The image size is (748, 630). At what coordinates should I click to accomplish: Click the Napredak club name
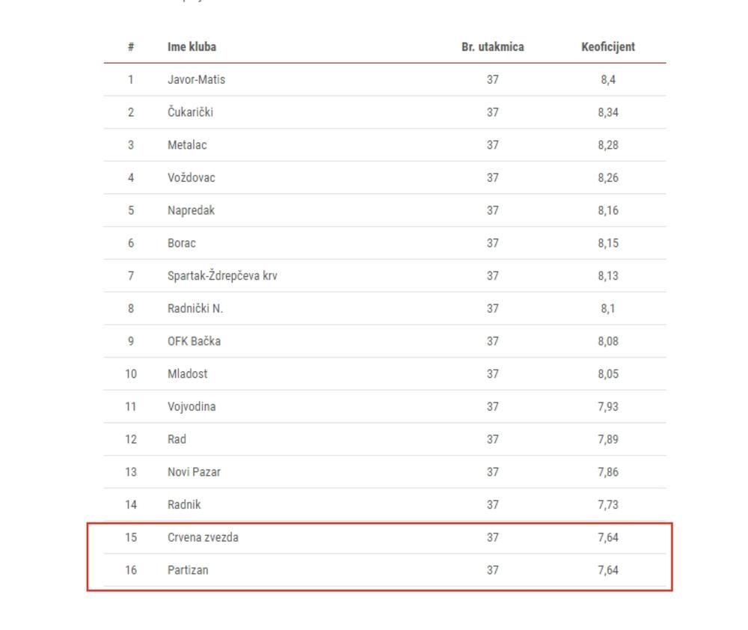point(191,210)
